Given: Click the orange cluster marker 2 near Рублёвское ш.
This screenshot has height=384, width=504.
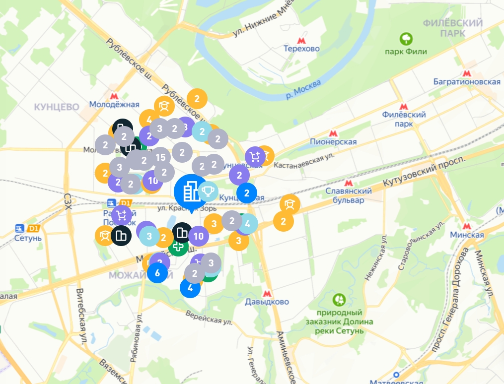Looking at the screenshot, I should [x=197, y=99].
